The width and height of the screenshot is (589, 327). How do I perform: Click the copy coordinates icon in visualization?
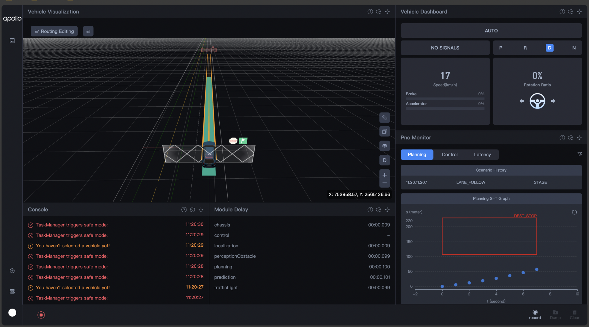click(384, 131)
